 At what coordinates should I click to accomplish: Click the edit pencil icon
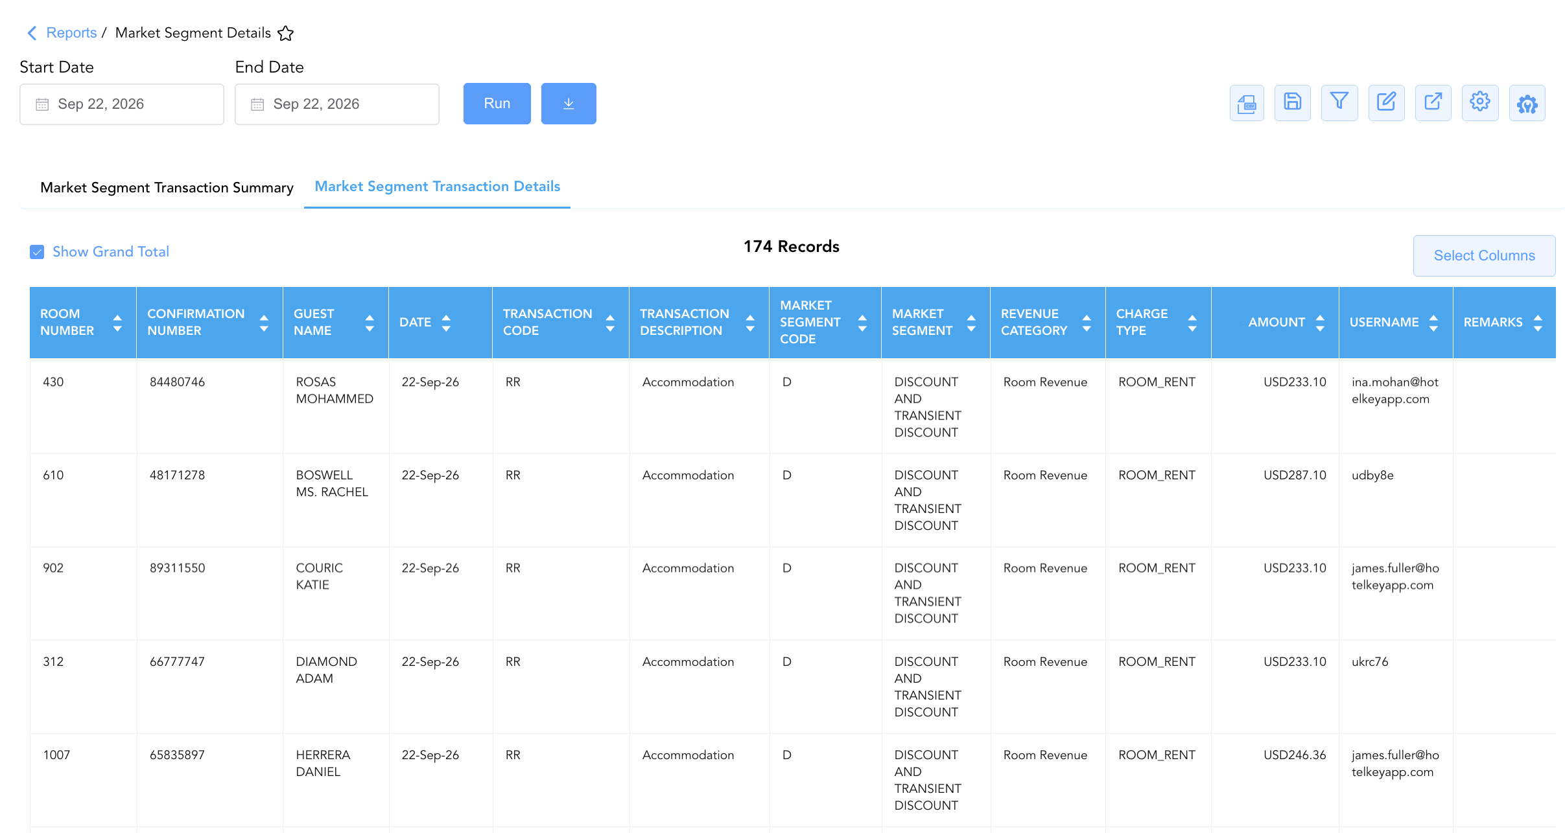pos(1387,103)
